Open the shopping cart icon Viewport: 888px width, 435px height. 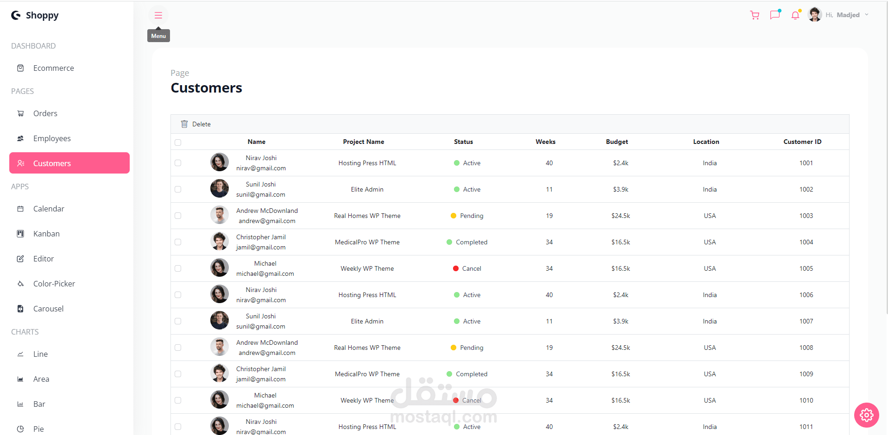point(755,15)
